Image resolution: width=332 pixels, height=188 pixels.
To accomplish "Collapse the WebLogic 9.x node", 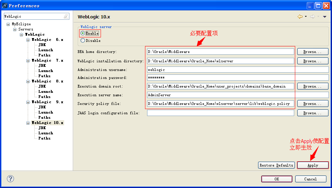I will coord(28,102).
